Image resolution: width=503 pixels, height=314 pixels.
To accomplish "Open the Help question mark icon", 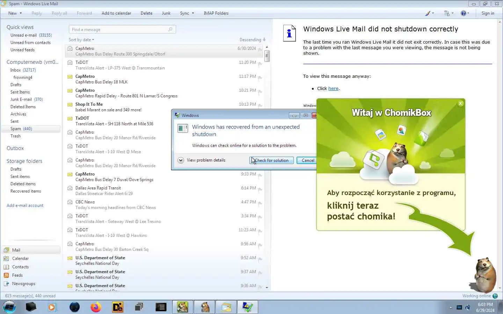I will coord(465,13).
